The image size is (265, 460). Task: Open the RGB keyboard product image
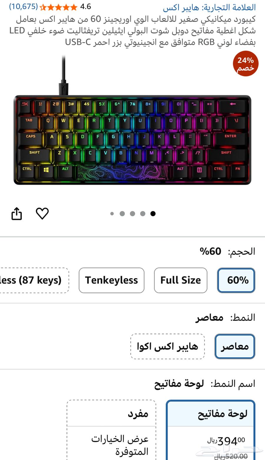132,127
